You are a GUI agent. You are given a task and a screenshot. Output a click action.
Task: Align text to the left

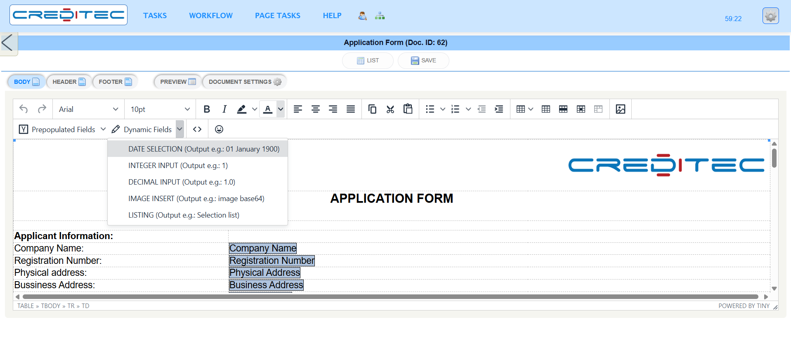(x=298, y=109)
